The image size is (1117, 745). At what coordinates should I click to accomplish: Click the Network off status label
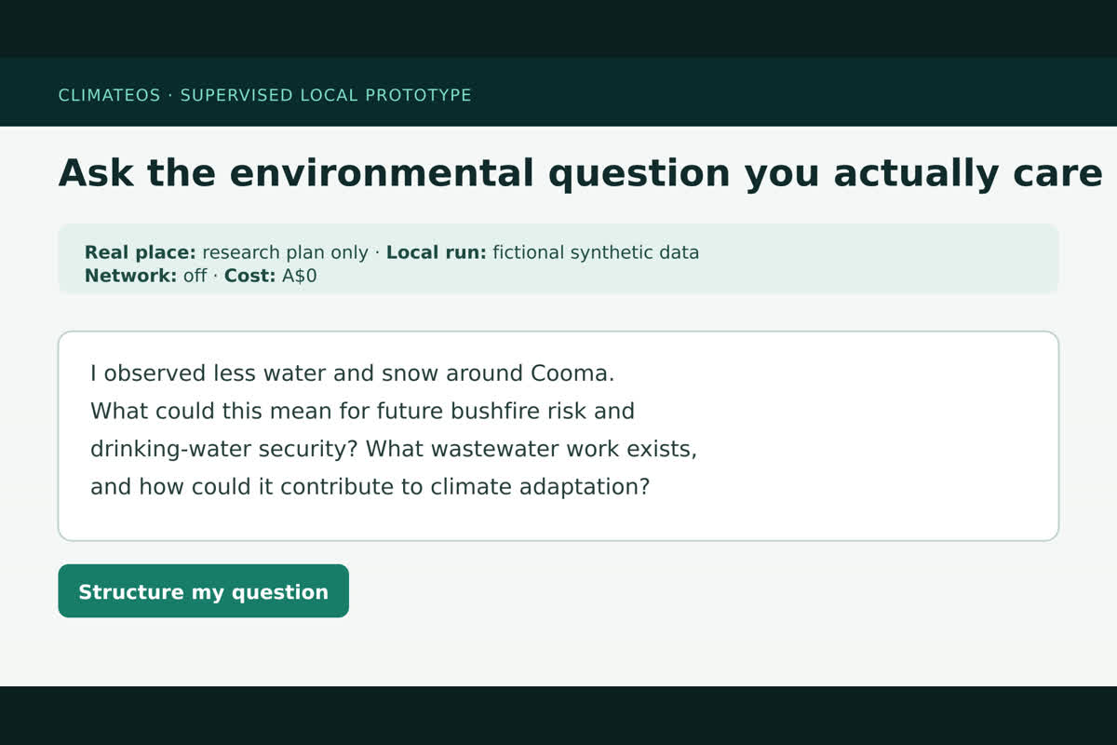pos(146,277)
